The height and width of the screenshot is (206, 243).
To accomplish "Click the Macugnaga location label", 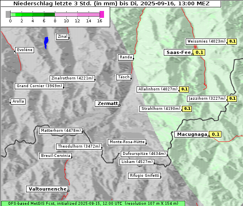I will (x=192, y=134).
